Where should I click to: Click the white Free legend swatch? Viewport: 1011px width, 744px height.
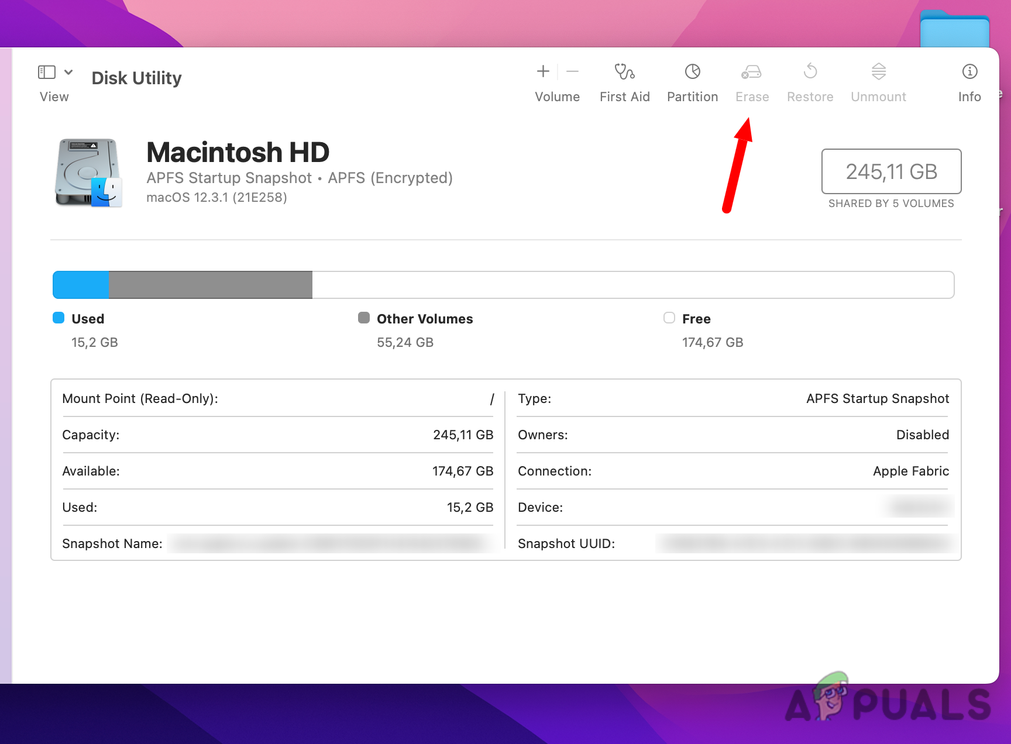[669, 318]
